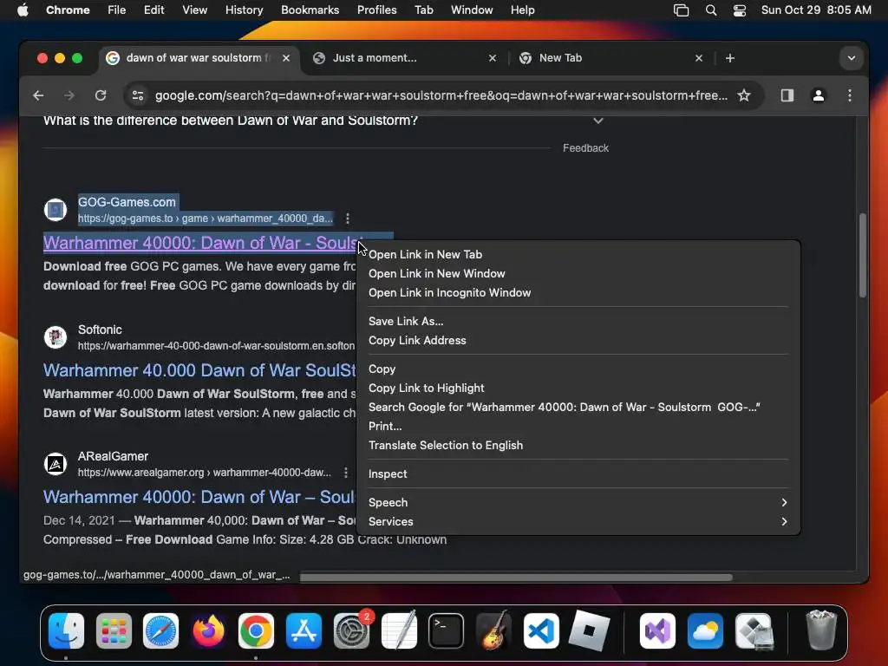
Task: Launch GarageBand from the dock
Action: (x=493, y=630)
